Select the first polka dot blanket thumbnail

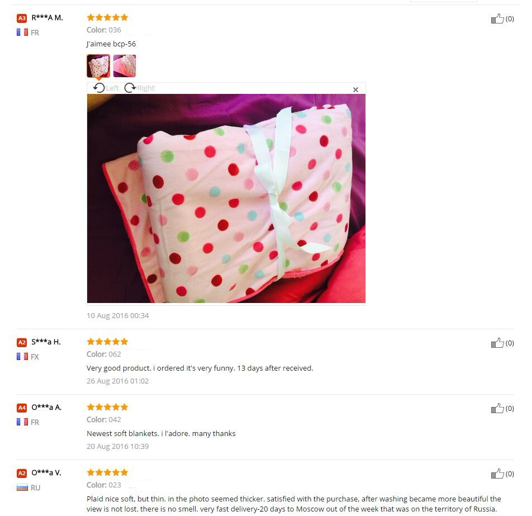[98, 66]
